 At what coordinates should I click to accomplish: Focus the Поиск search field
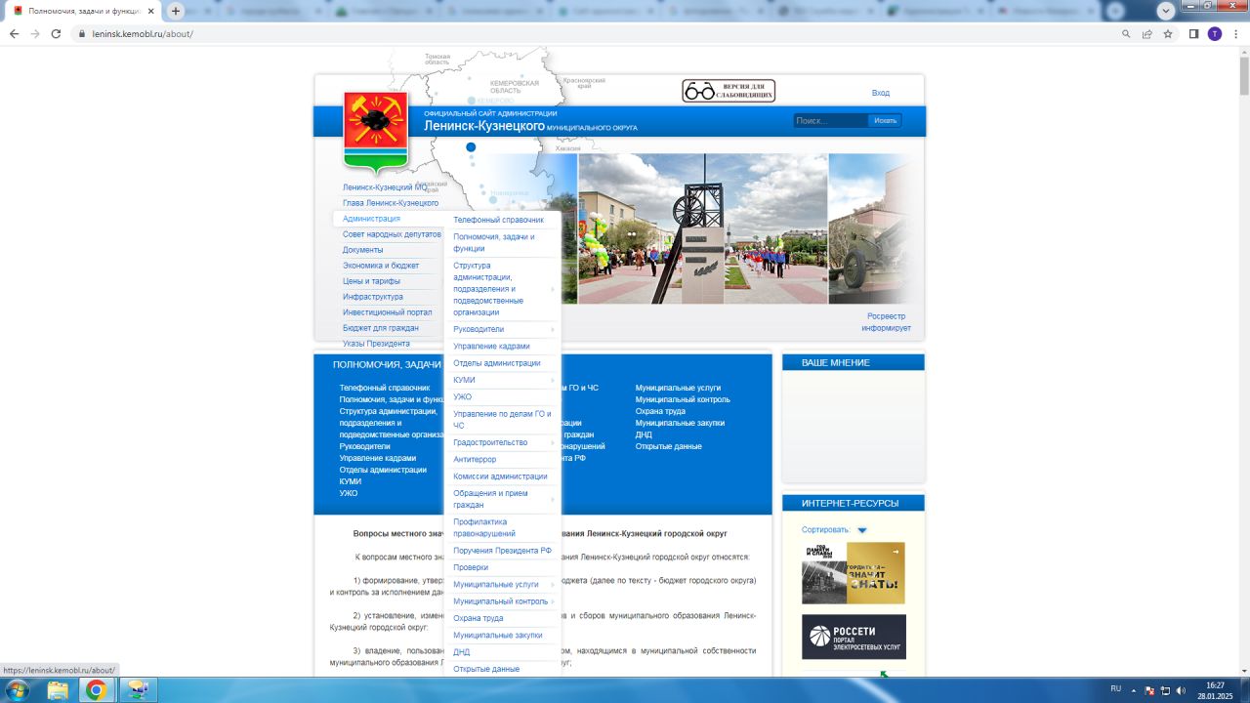pyautogui.click(x=830, y=120)
